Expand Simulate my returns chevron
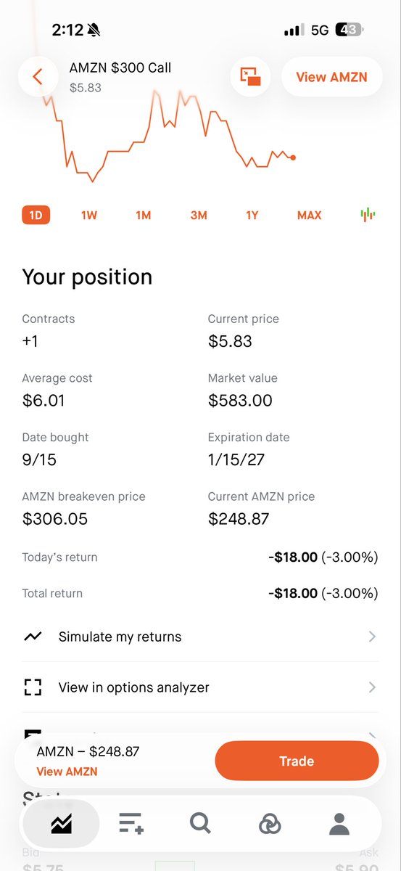The image size is (401, 871). 372,637
